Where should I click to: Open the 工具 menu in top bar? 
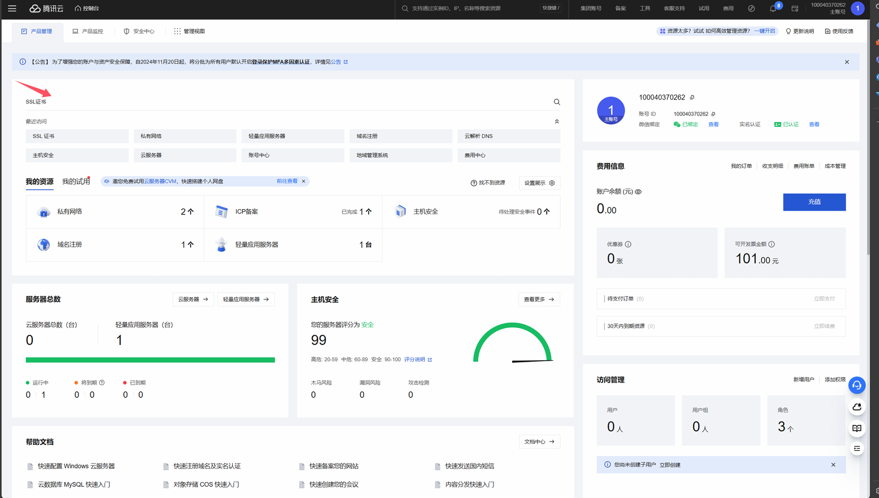(x=645, y=9)
